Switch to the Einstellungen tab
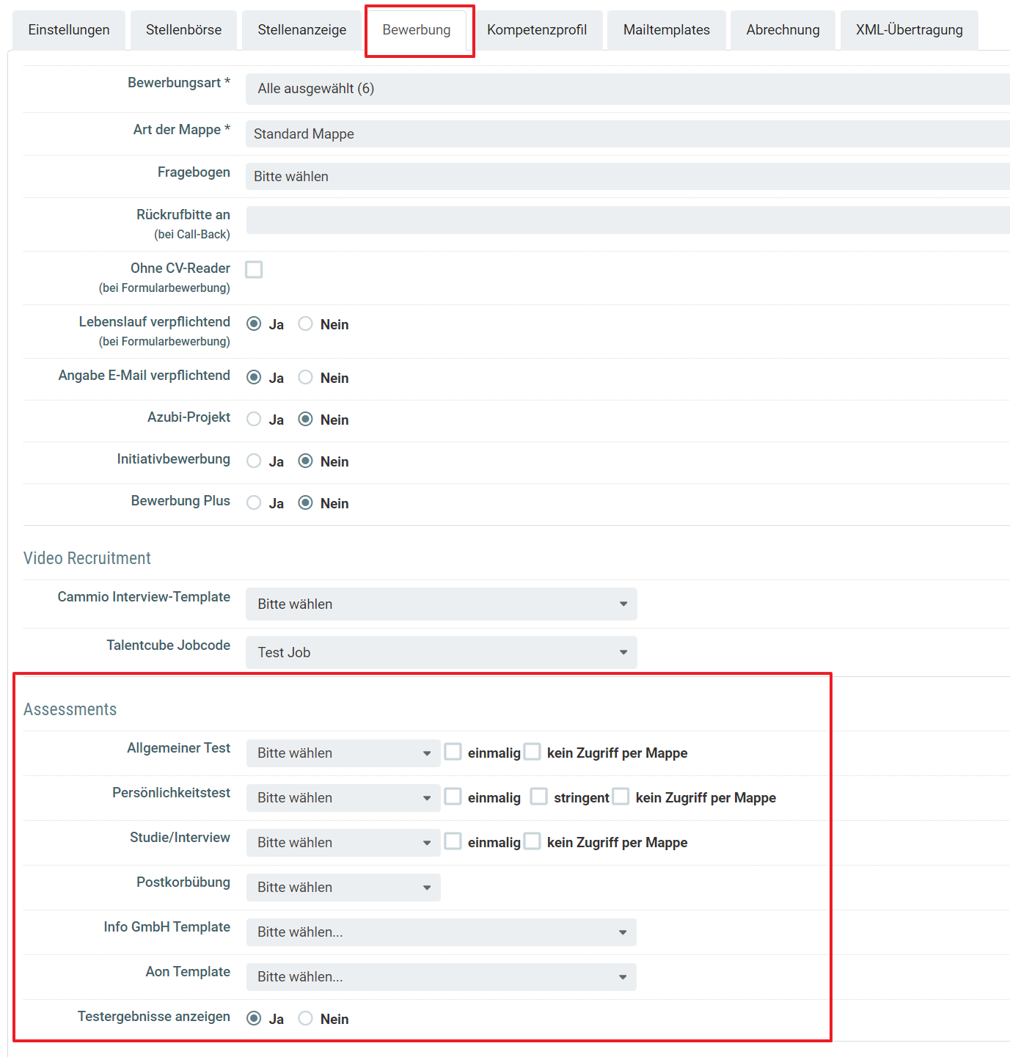 [69, 30]
